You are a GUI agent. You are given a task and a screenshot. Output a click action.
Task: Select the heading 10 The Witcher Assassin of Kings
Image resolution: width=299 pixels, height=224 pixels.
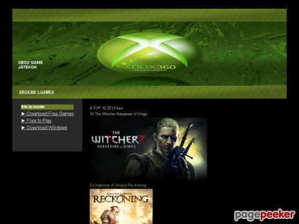118,114
